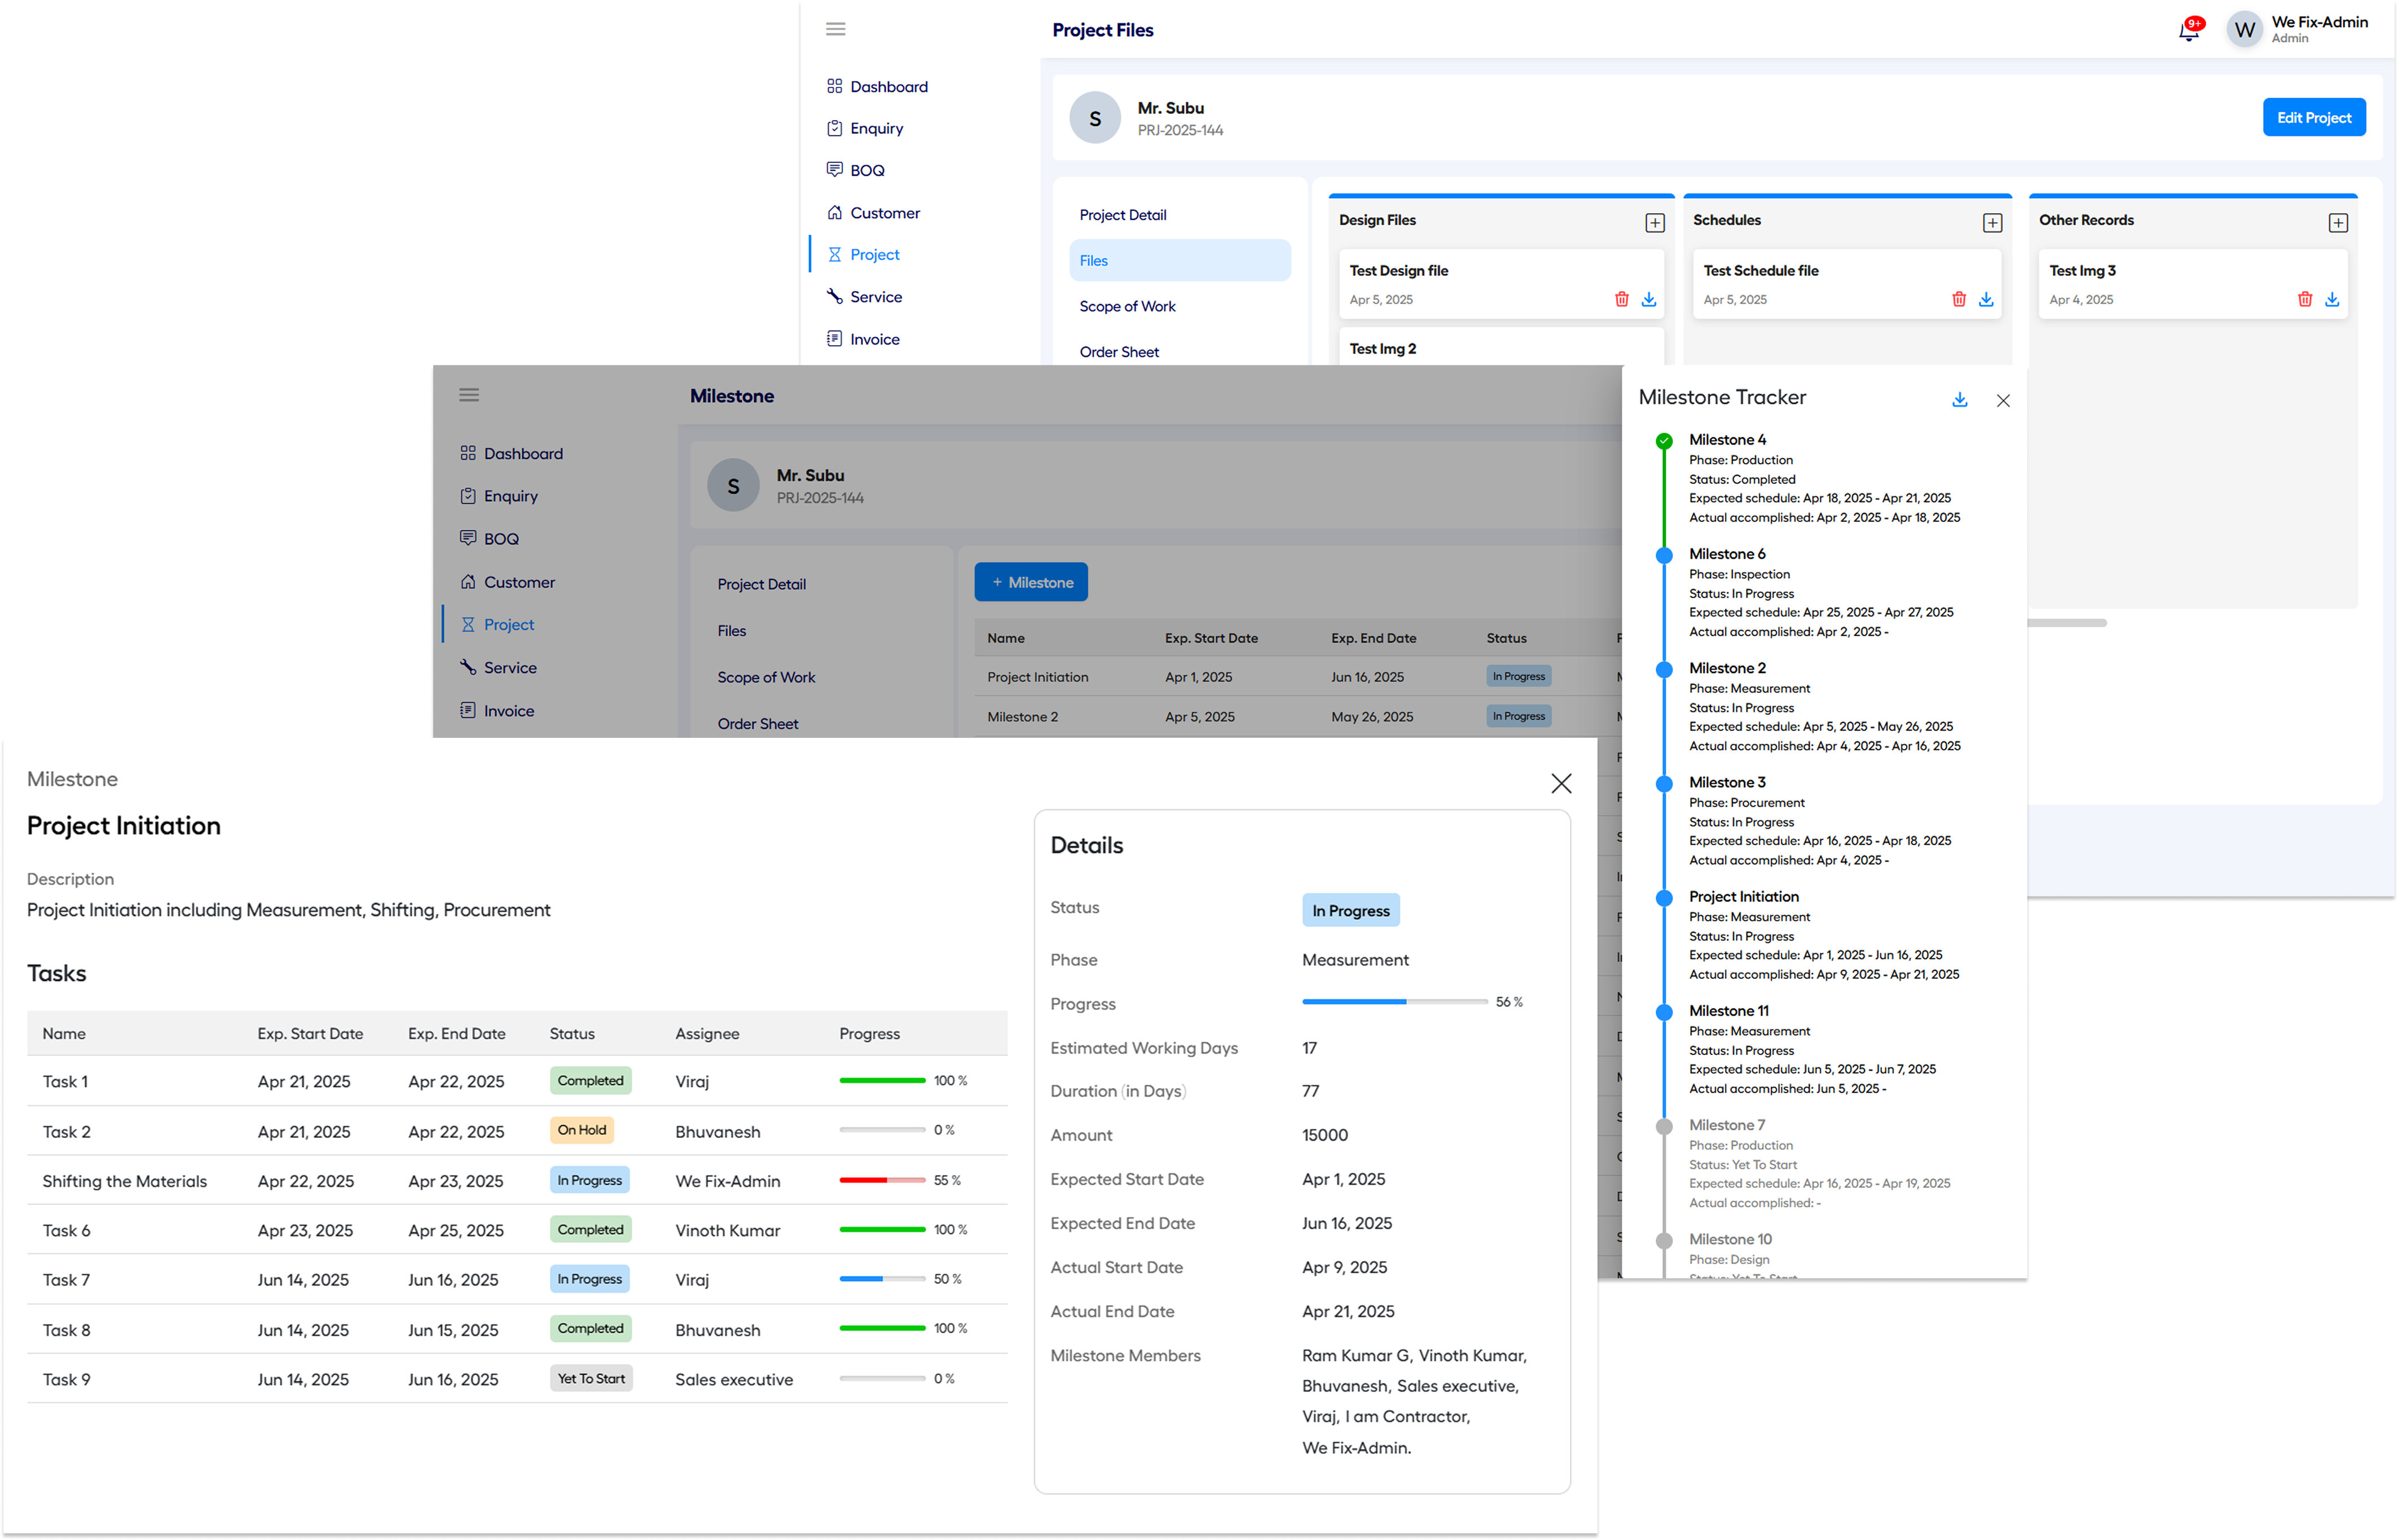
Task: Open the hamburger menu in Project Files window
Action: 835,29
